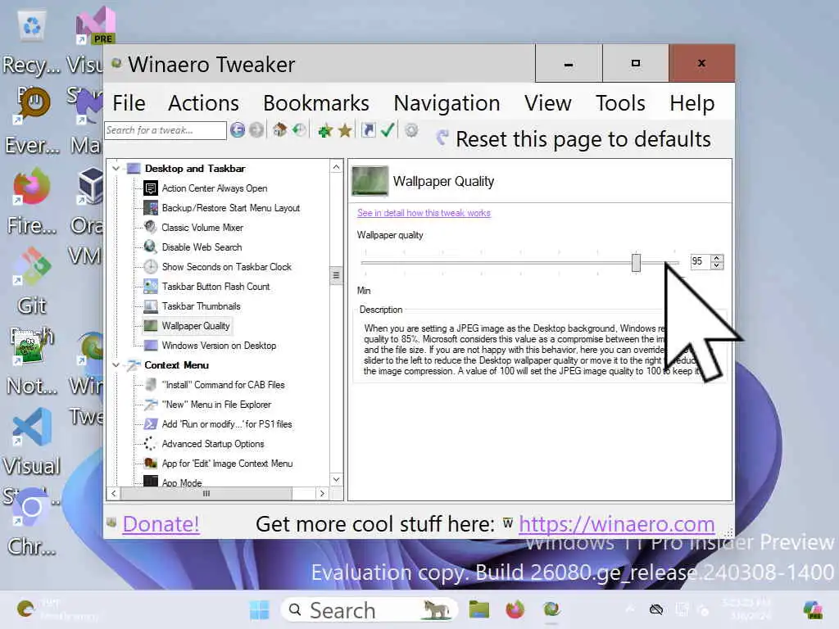This screenshot has width=839, height=629.
Task: Click the recent tweaks clock toolbar icon
Action: 299,130
